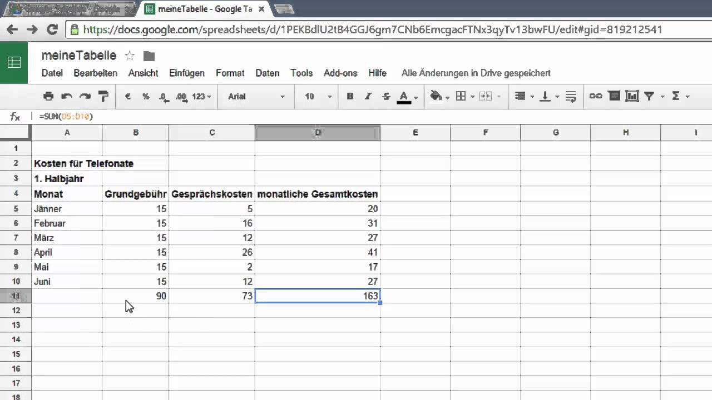Redo the last action
The image size is (712, 400).
tap(85, 96)
